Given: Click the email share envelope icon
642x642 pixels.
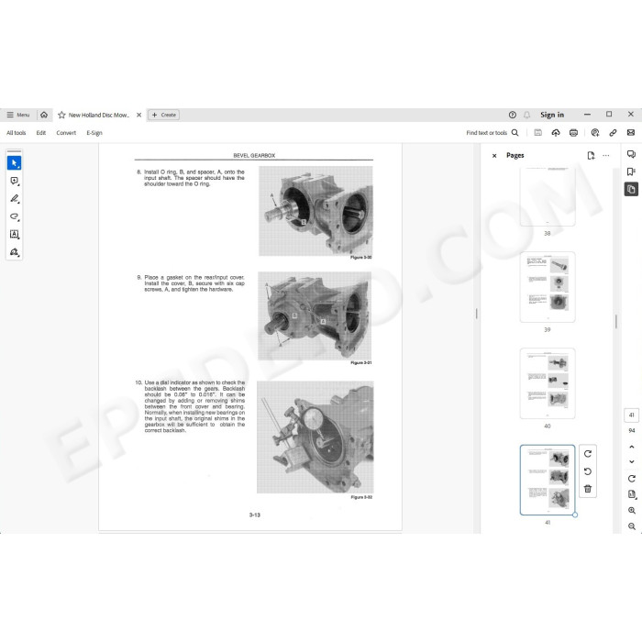Looking at the screenshot, I should click(x=631, y=133).
